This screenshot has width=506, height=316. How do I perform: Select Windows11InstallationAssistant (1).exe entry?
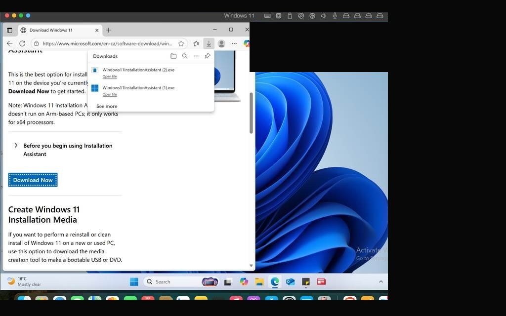click(x=151, y=91)
